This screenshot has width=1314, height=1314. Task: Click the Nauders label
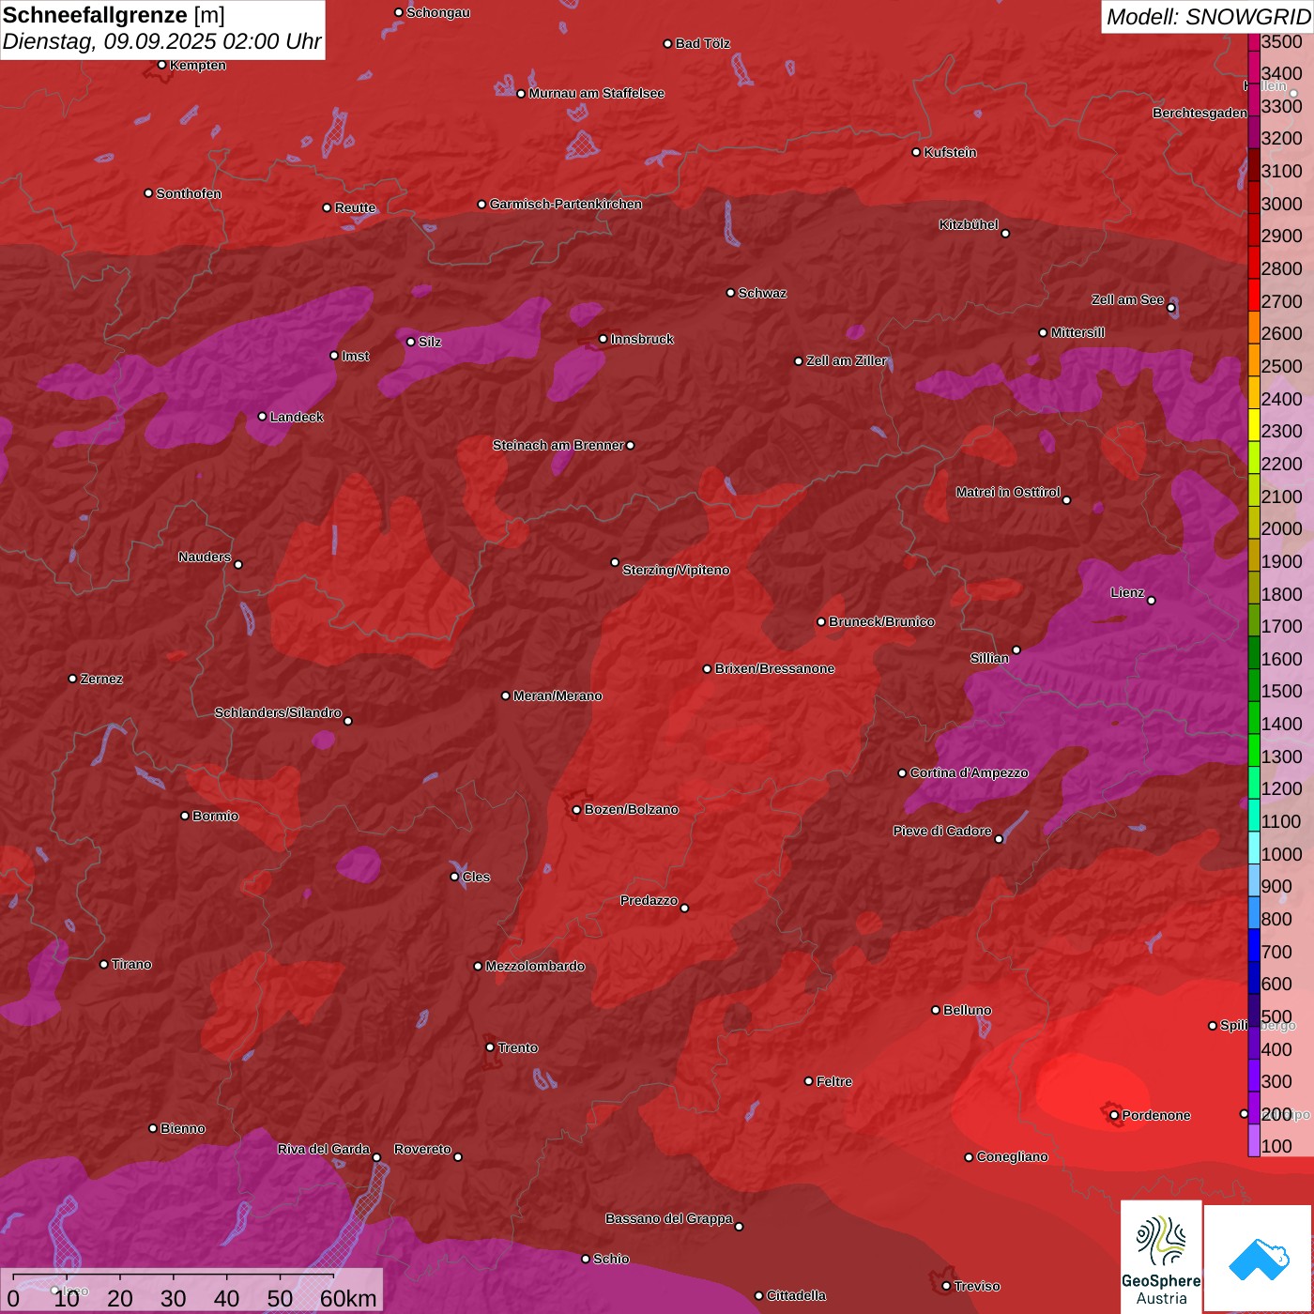pos(205,557)
